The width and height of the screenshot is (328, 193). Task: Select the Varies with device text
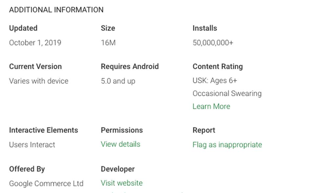click(39, 81)
